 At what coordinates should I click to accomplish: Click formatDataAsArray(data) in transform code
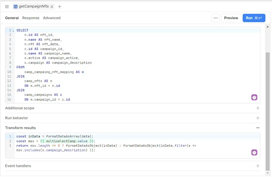coord(69,137)
